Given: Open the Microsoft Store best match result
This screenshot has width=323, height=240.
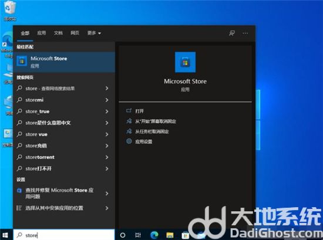Looking at the screenshot, I should click(x=64, y=62).
